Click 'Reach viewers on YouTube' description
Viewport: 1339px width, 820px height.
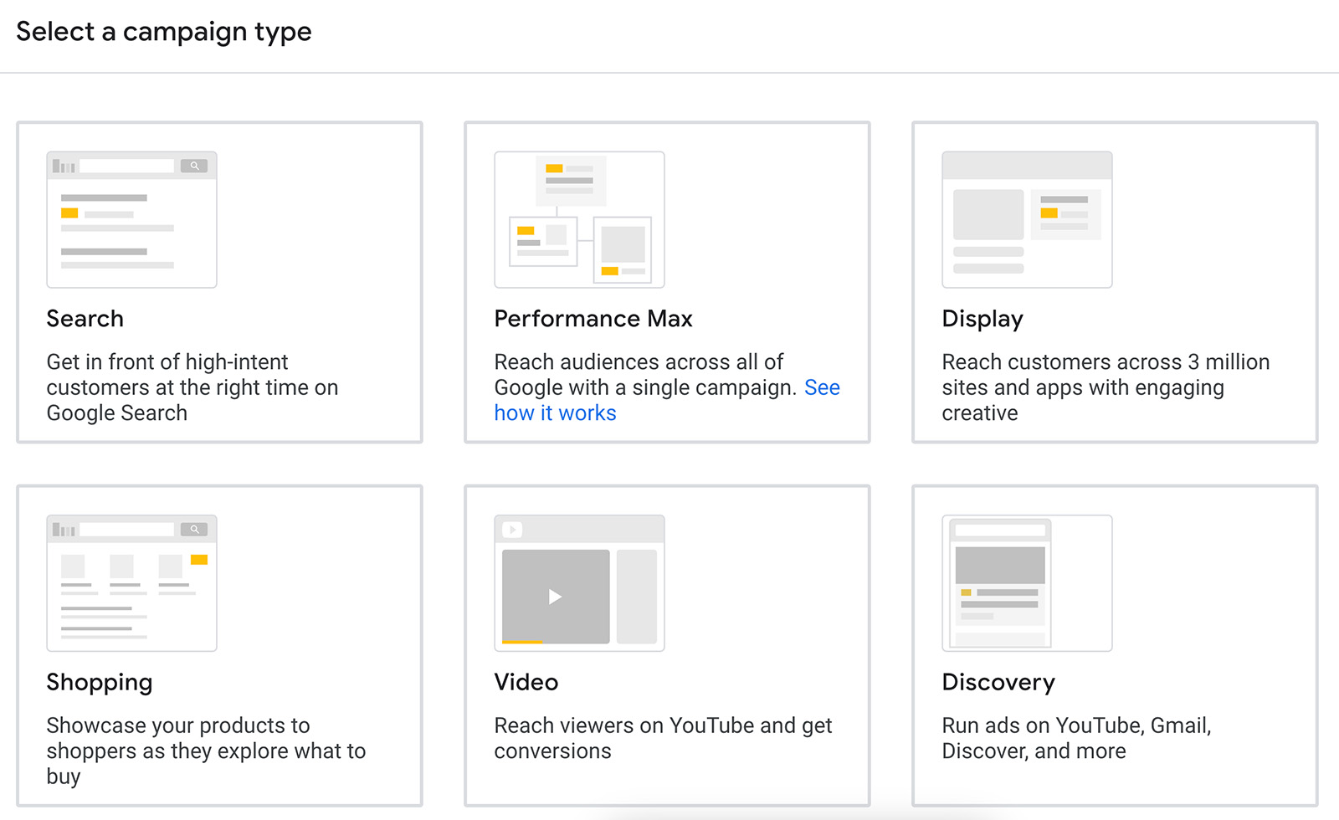coord(663,738)
